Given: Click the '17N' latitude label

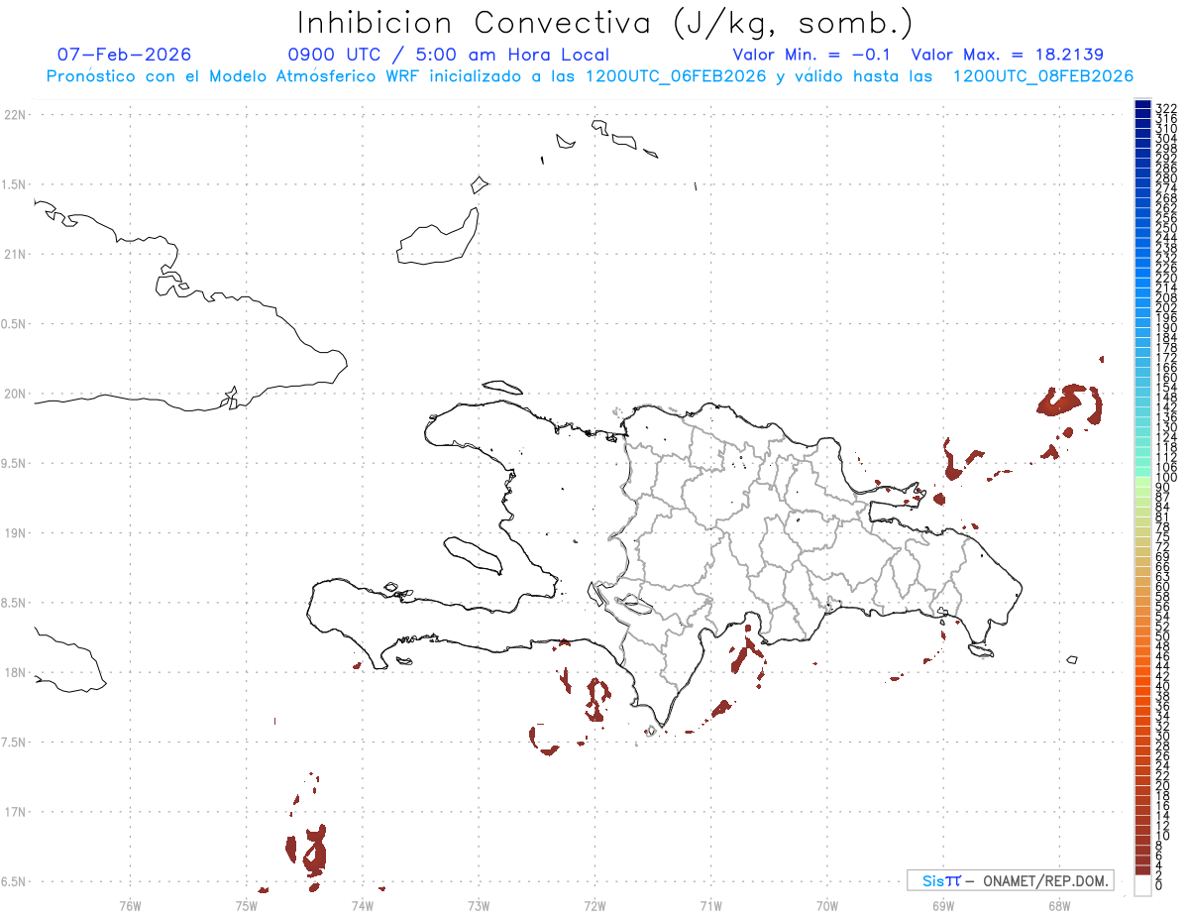Looking at the screenshot, I should point(14,812).
